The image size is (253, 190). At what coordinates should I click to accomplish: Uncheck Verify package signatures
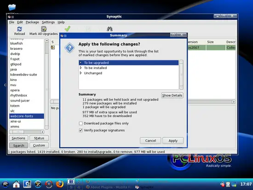click(x=81, y=130)
